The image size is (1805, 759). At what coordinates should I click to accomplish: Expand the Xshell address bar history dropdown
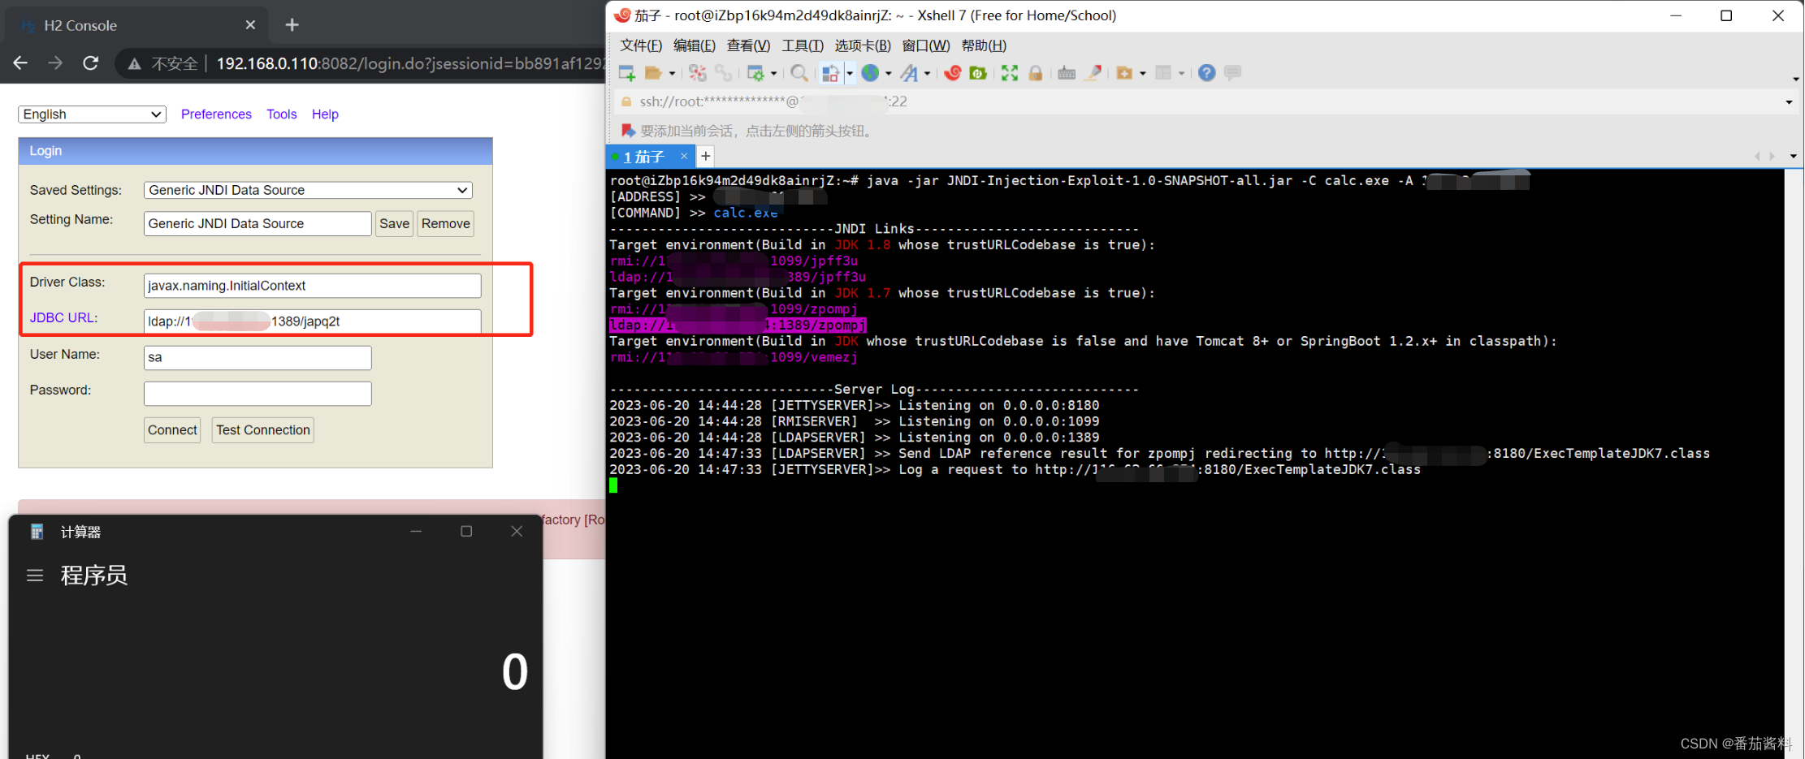tap(1789, 102)
